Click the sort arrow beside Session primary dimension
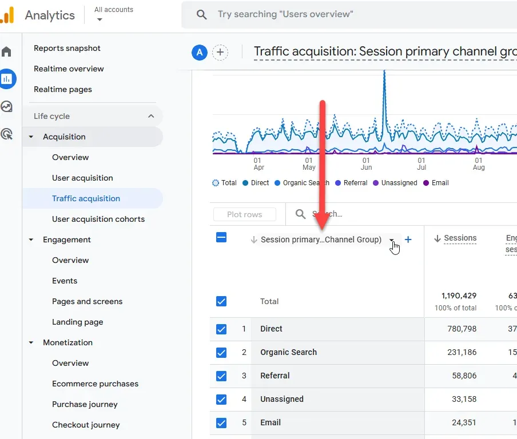The width and height of the screenshot is (517, 439). point(254,240)
